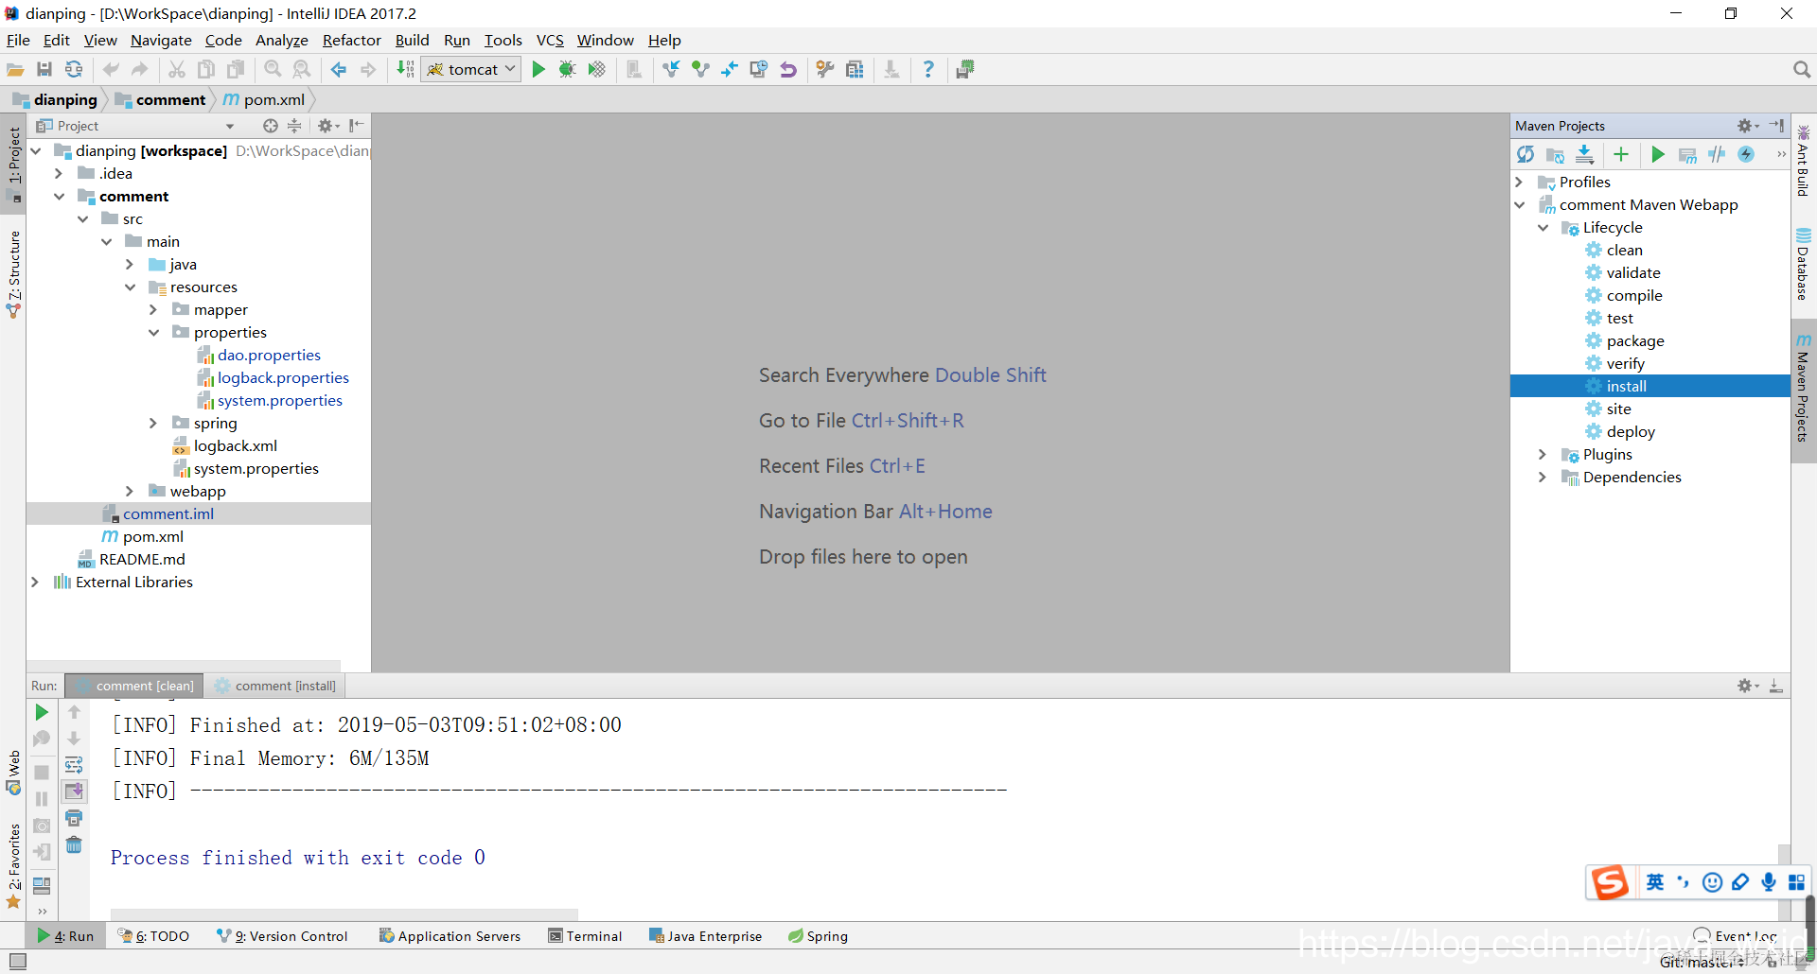1817x974 pixels.
Task: Open Project Structure icon in toolbar
Action: [x=855, y=69]
